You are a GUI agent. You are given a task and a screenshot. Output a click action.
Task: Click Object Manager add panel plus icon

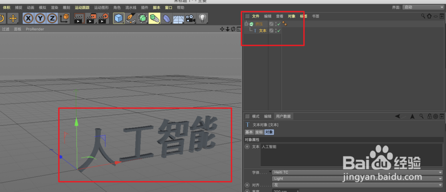442,16
